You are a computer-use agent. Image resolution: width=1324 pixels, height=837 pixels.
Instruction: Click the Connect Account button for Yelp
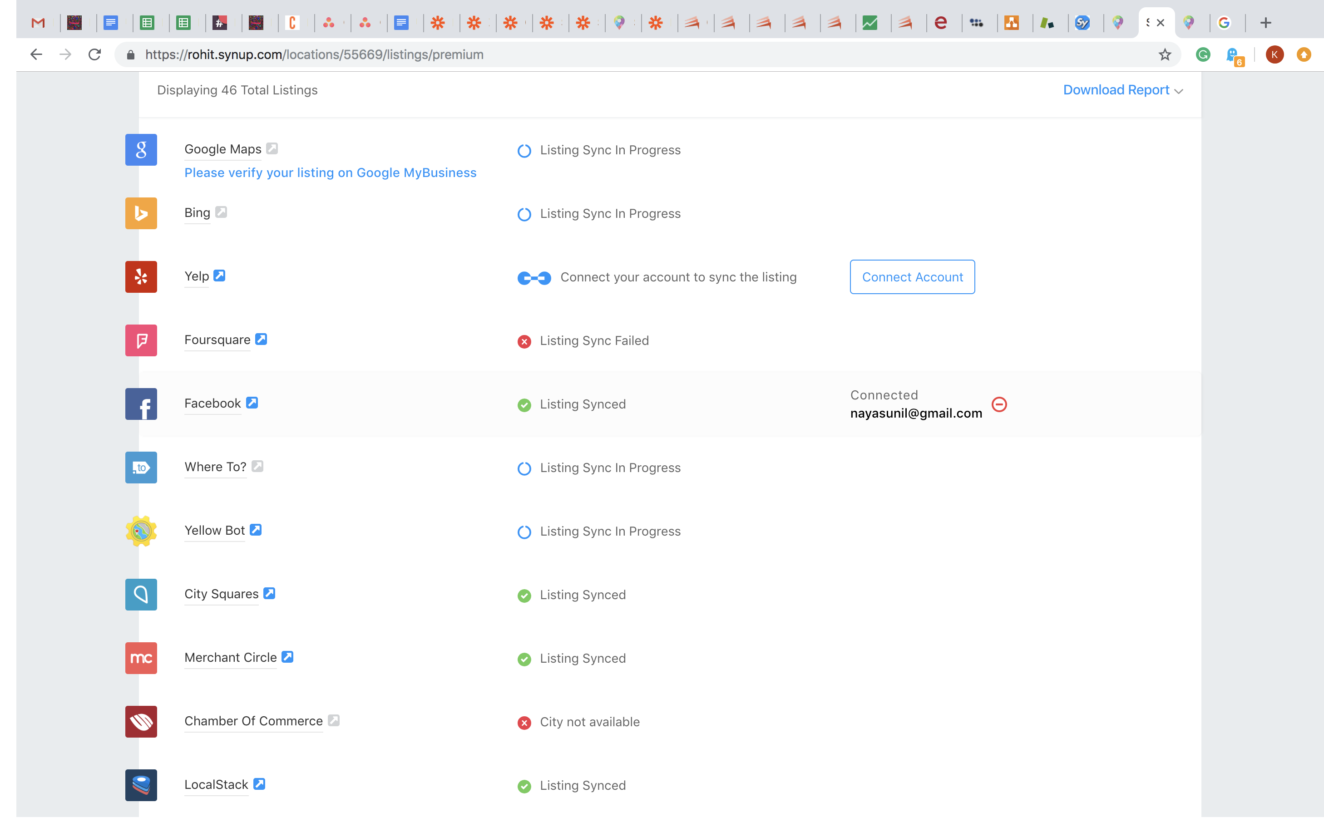point(912,277)
